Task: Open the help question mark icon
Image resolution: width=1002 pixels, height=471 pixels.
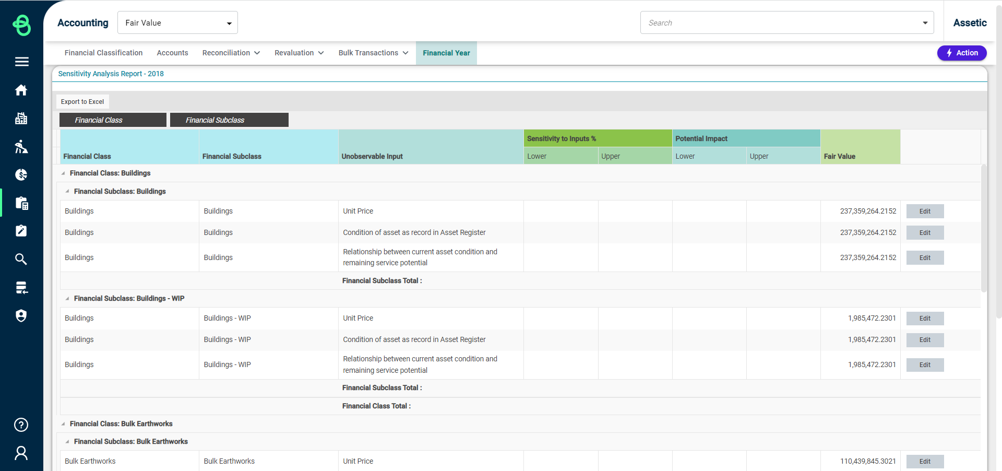Action: (21, 425)
